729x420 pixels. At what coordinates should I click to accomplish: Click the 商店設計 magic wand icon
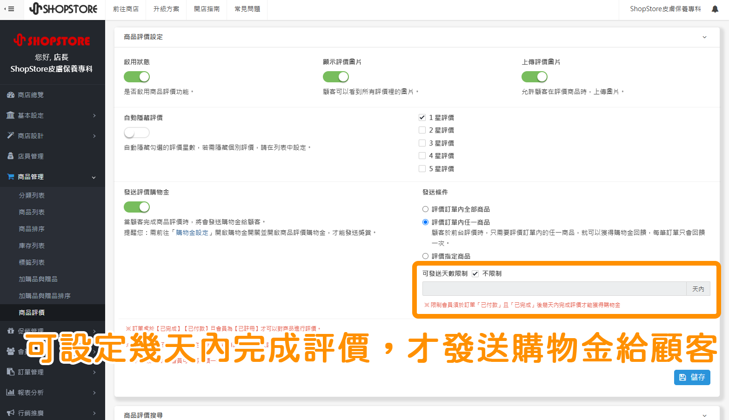[11, 136]
